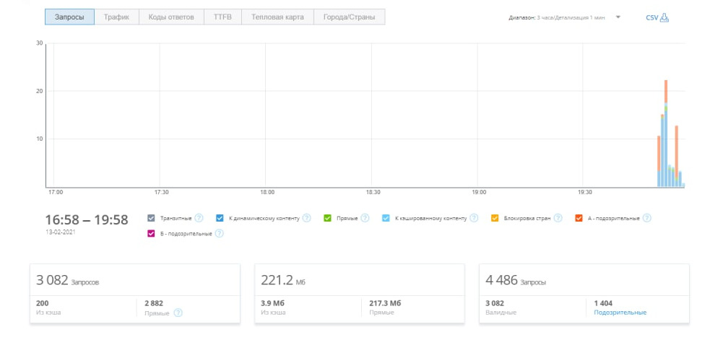Viewport: 723px width, 340px height.
Task: Open the Тепловая карта tab
Action: [x=277, y=17]
